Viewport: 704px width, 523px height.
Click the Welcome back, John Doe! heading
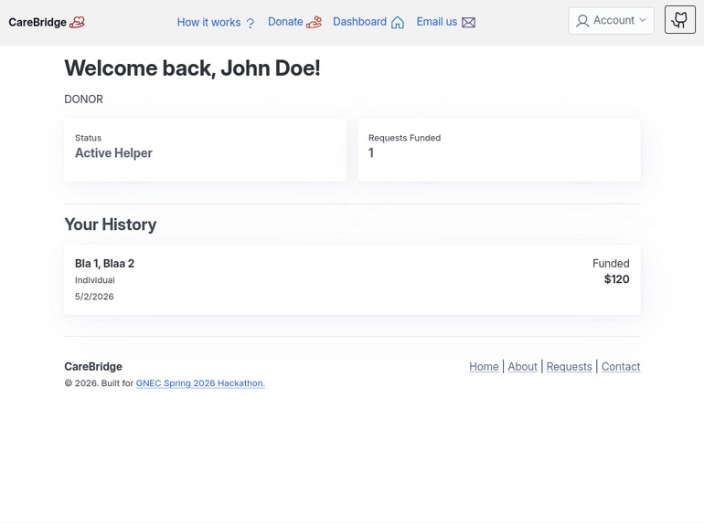coord(192,68)
